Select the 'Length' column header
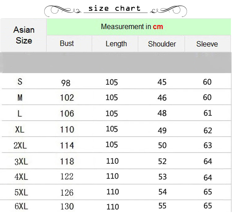 coord(116,44)
